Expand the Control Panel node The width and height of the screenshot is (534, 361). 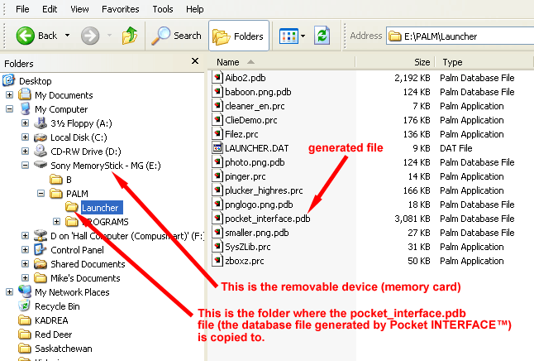(x=25, y=250)
